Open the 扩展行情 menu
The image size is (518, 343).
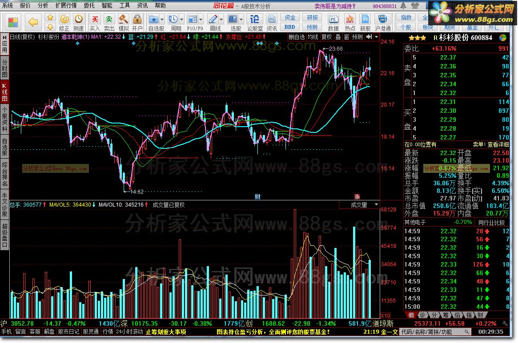click(66, 5)
